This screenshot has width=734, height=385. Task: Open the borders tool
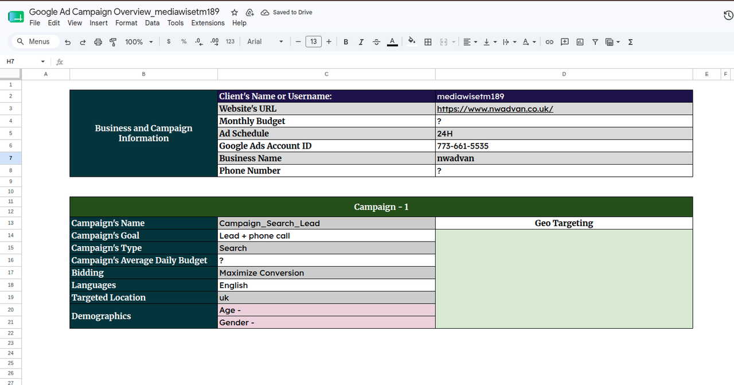(428, 42)
